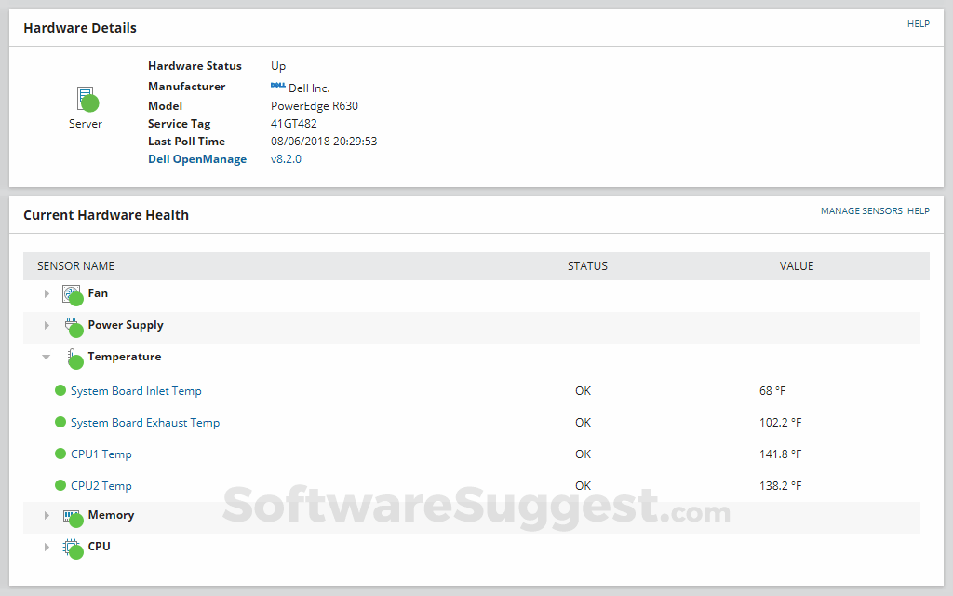The height and width of the screenshot is (596, 953).
Task: Collapse the Temperature sensor group
Action: tap(47, 356)
